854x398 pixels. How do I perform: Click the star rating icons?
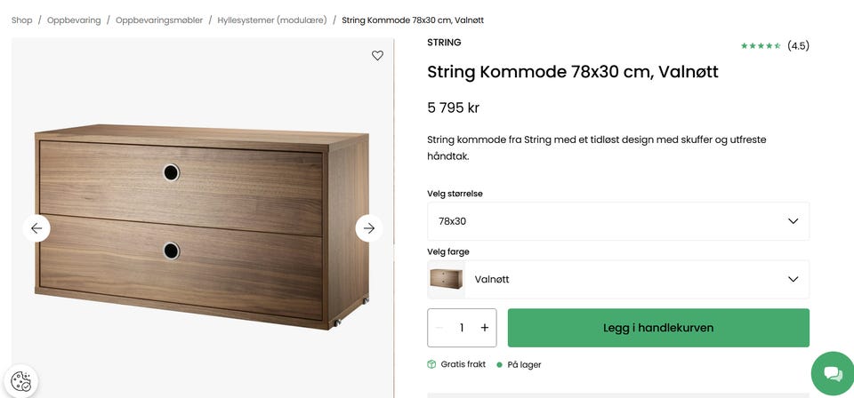[x=761, y=46]
